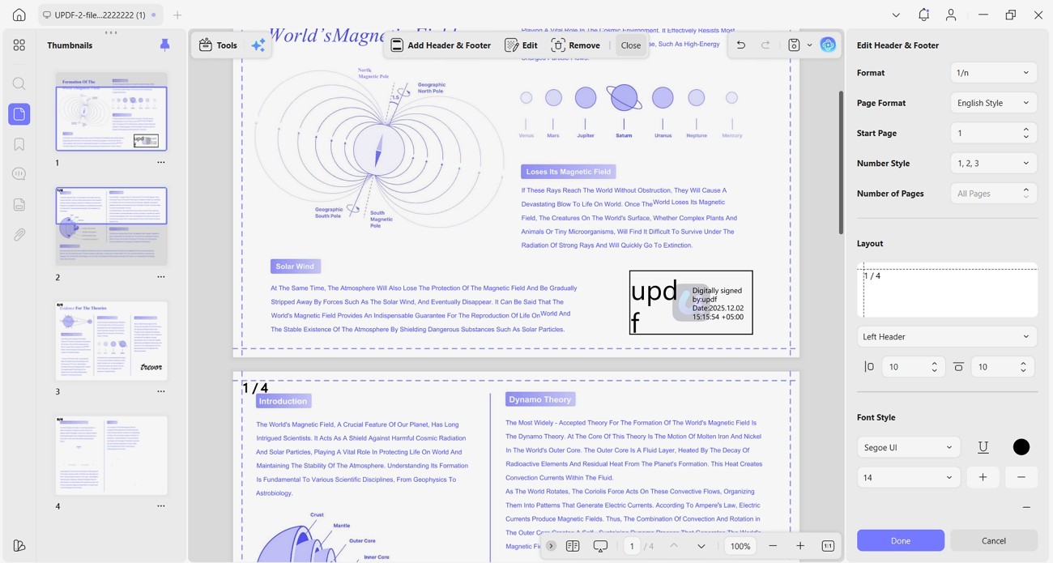
Task: Expand the save options arrow in toolbar
Action: point(809,45)
